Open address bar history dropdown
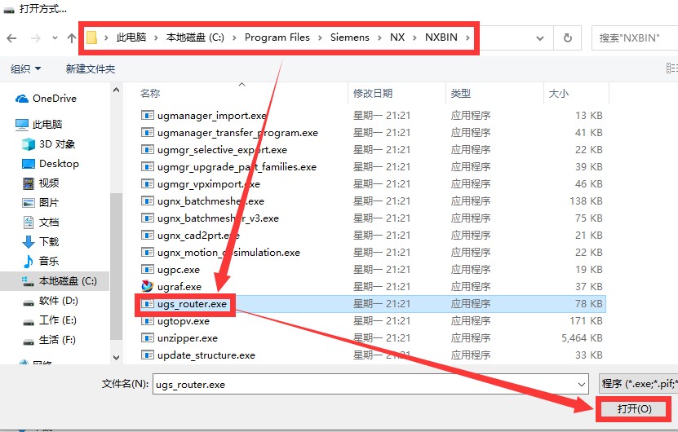The width and height of the screenshot is (678, 432). click(x=539, y=38)
